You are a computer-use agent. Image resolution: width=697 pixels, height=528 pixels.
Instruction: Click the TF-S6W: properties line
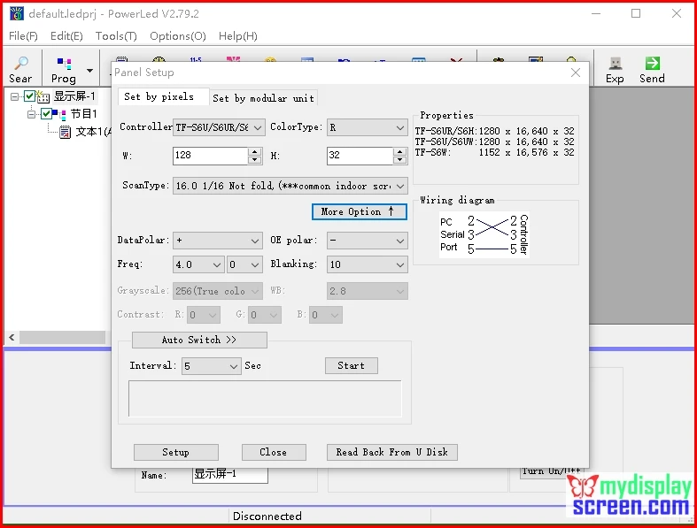[494, 153]
